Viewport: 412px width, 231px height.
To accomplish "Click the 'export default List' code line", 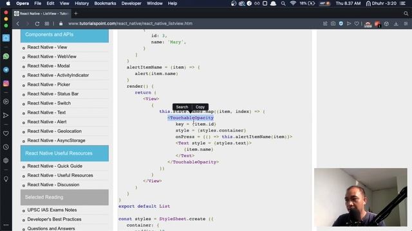I will [144, 206].
